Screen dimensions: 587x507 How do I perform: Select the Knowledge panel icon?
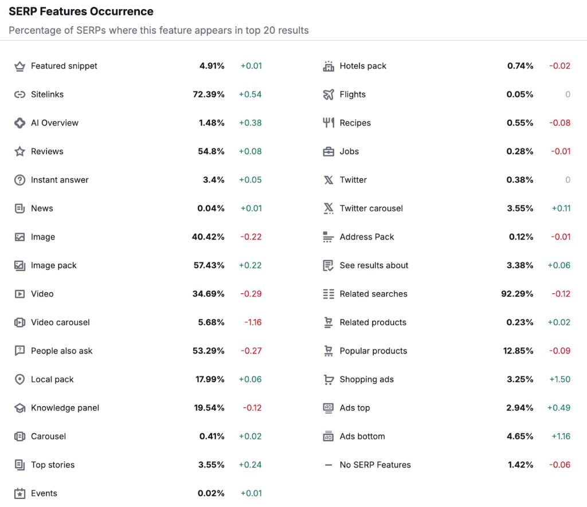pos(19,408)
